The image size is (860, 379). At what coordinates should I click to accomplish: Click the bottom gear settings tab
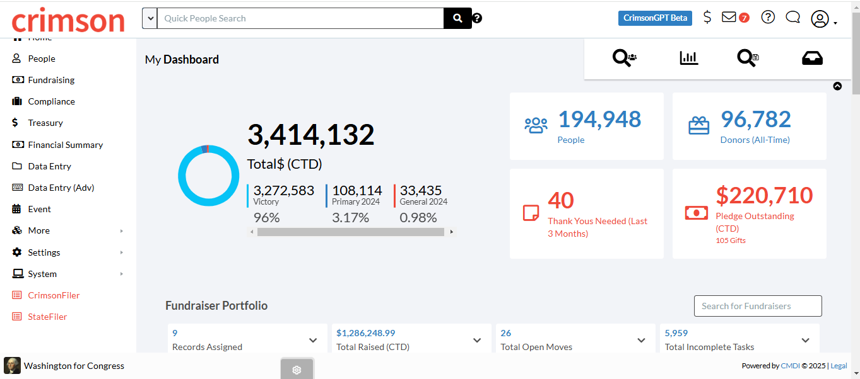(297, 370)
